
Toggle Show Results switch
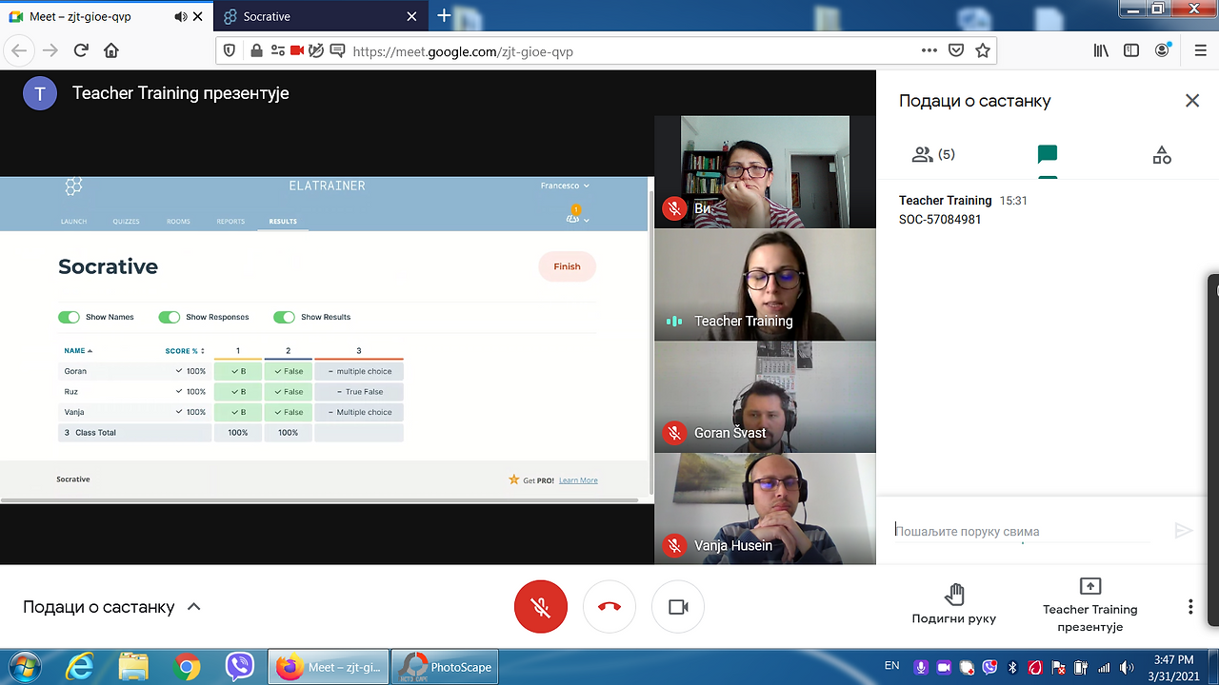284,317
